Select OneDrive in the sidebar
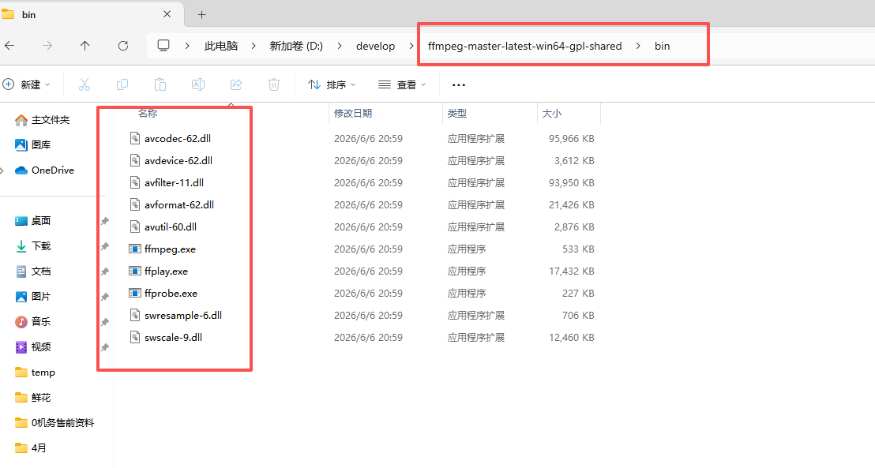This screenshot has width=875, height=468. click(45, 170)
